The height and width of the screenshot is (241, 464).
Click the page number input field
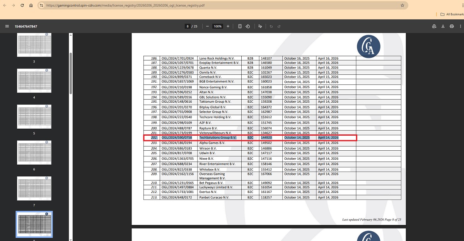coord(188,26)
